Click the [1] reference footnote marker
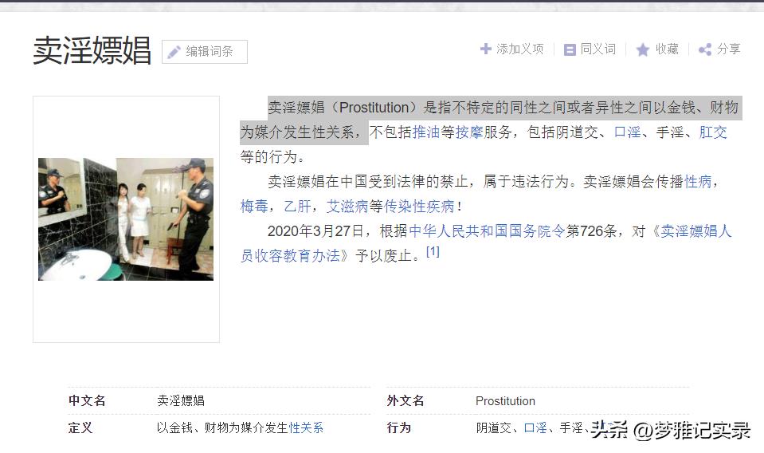 pyautogui.click(x=433, y=251)
